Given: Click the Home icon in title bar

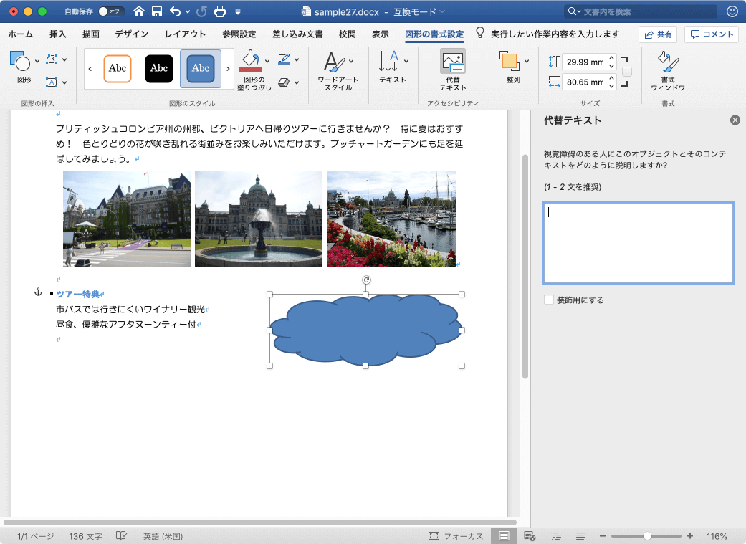Looking at the screenshot, I should [x=138, y=11].
